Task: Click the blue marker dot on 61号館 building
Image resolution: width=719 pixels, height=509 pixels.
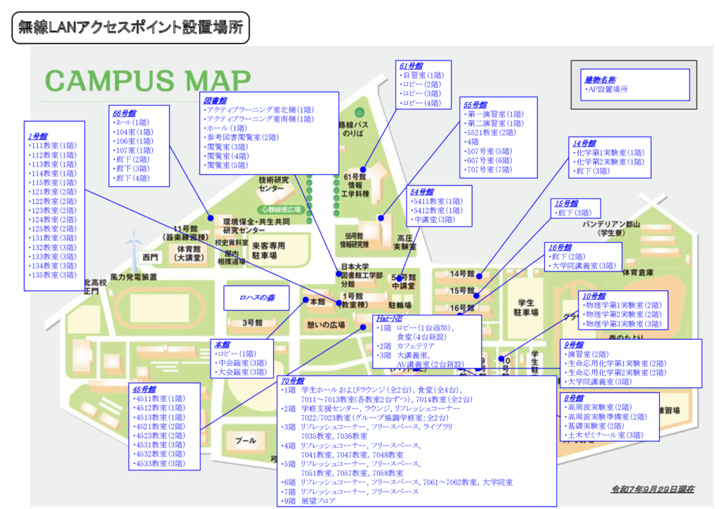Action: pyautogui.click(x=362, y=169)
